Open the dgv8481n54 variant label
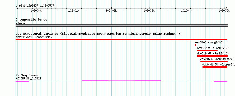235x96 pixels. (x=219, y=64)
